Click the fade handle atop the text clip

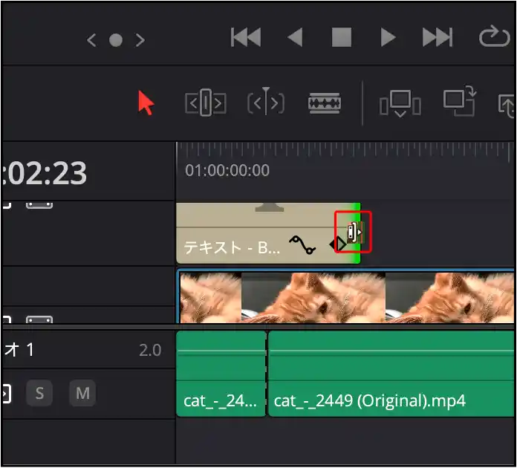270,207
